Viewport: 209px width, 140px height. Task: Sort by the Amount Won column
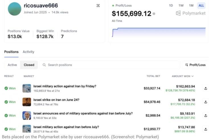[183, 76]
